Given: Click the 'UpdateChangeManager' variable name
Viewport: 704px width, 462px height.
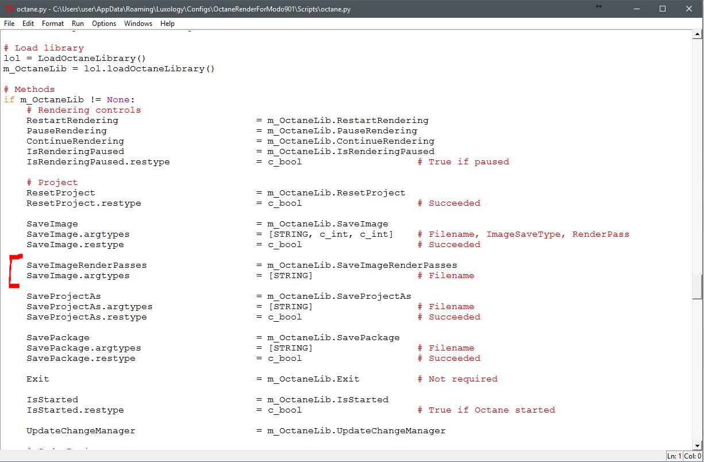Looking at the screenshot, I should point(81,431).
